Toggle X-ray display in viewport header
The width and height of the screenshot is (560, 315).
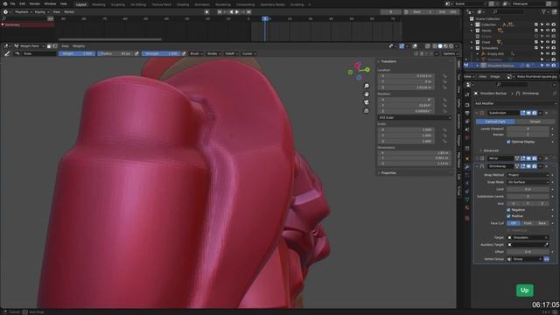coord(428,46)
